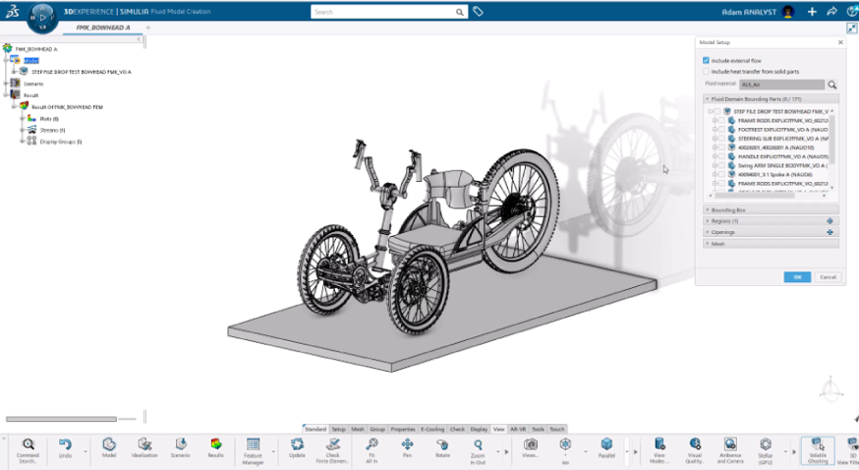Select the Model node in tree
The height and width of the screenshot is (470, 859).
(31, 60)
